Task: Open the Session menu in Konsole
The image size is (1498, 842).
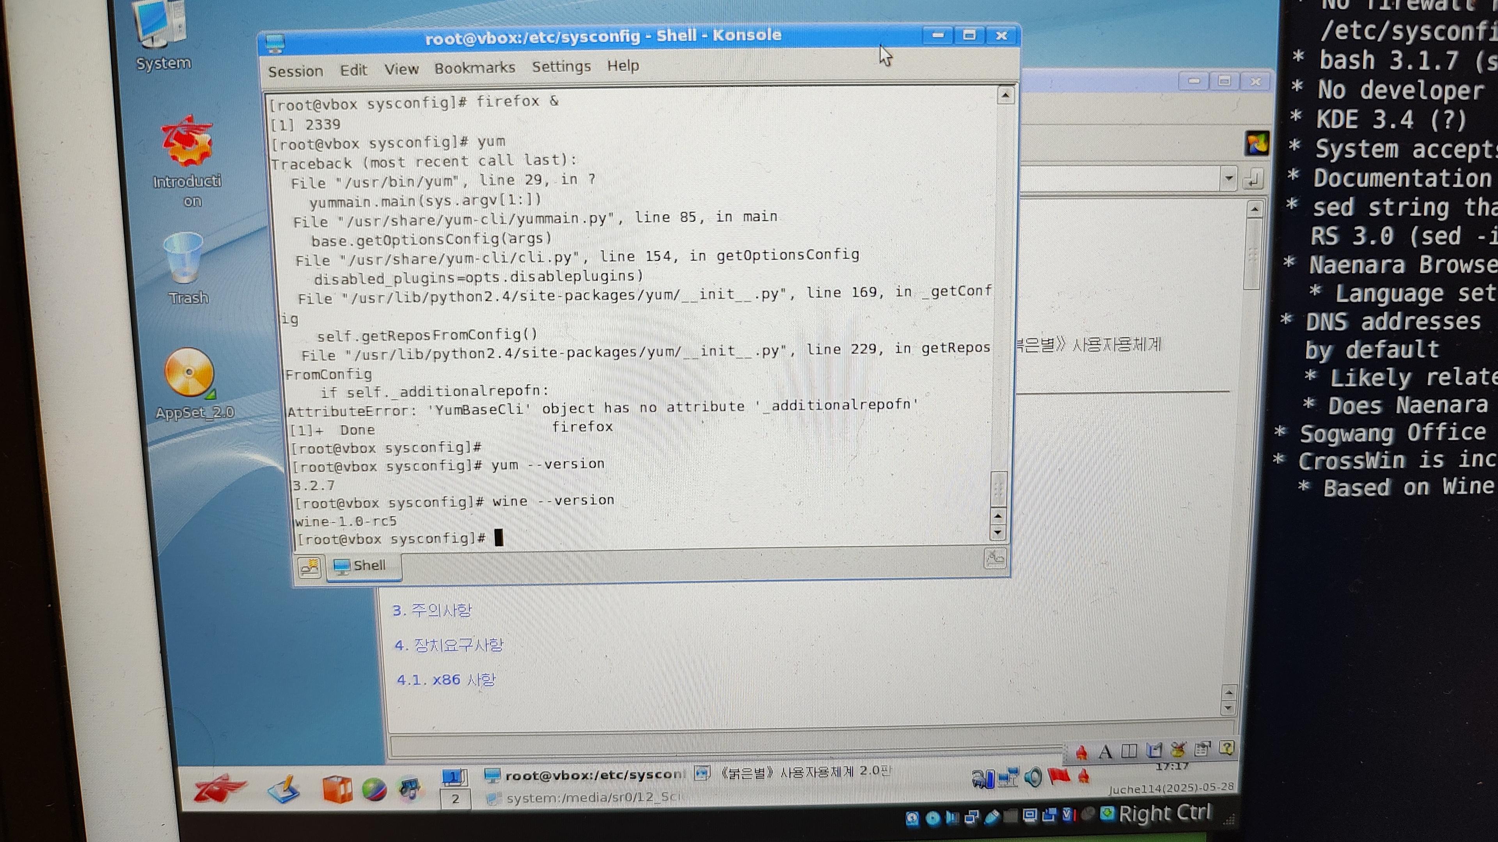Action: click(x=295, y=71)
